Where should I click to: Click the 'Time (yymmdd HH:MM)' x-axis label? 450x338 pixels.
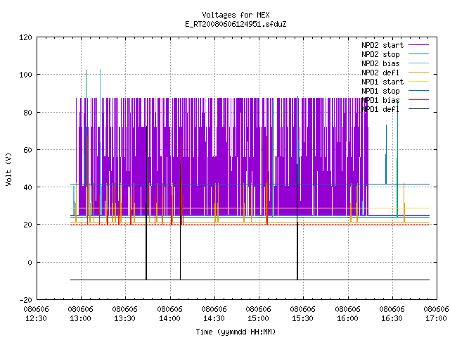(x=236, y=332)
